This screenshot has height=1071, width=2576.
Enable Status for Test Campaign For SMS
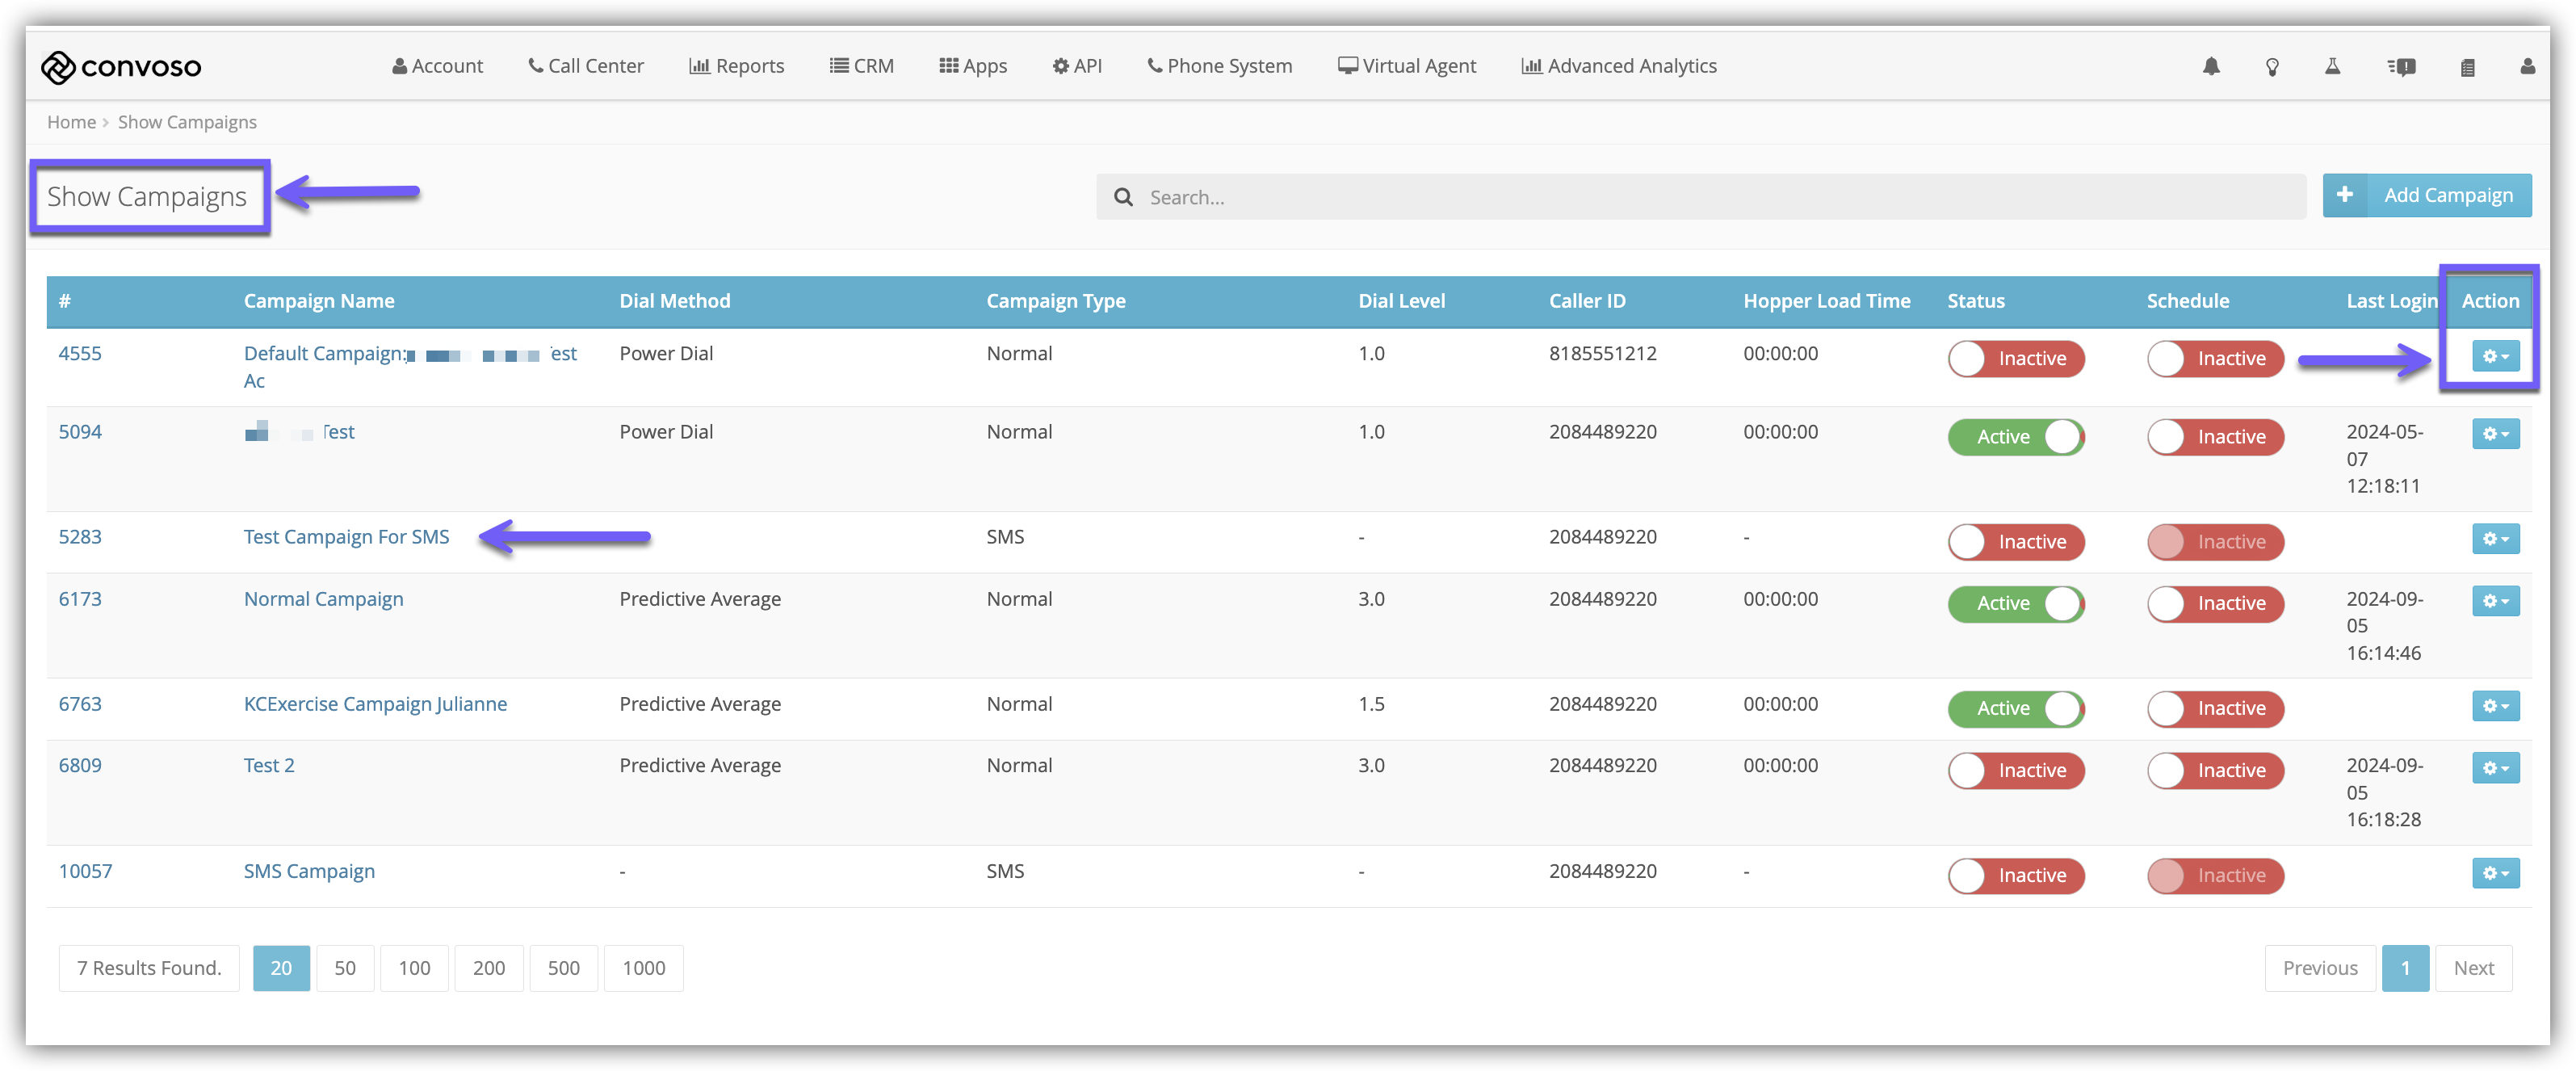click(x=2015, y=542)
